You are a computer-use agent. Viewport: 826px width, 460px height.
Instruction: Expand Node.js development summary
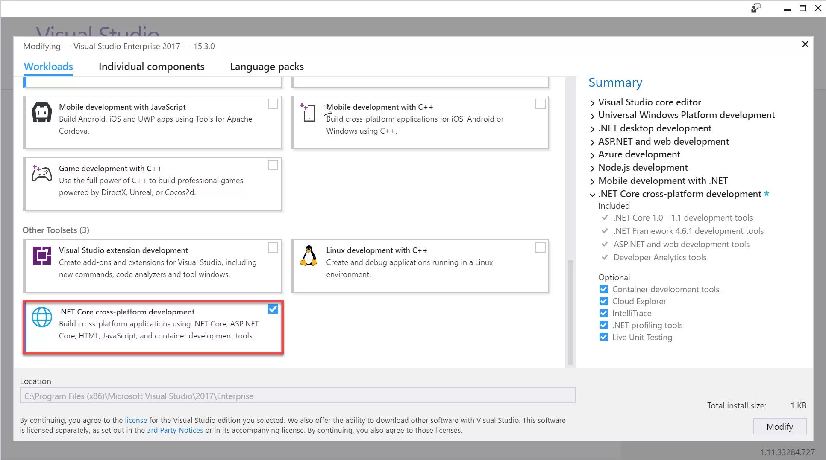click(592, 168)
